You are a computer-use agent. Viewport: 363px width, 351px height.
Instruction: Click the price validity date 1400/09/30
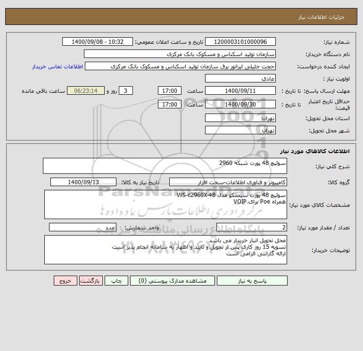point(240,104)
